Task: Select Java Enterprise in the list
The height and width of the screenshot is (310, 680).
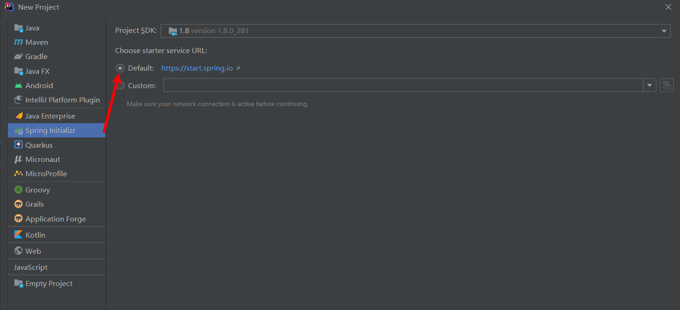Action: click(x=56, y=116)
